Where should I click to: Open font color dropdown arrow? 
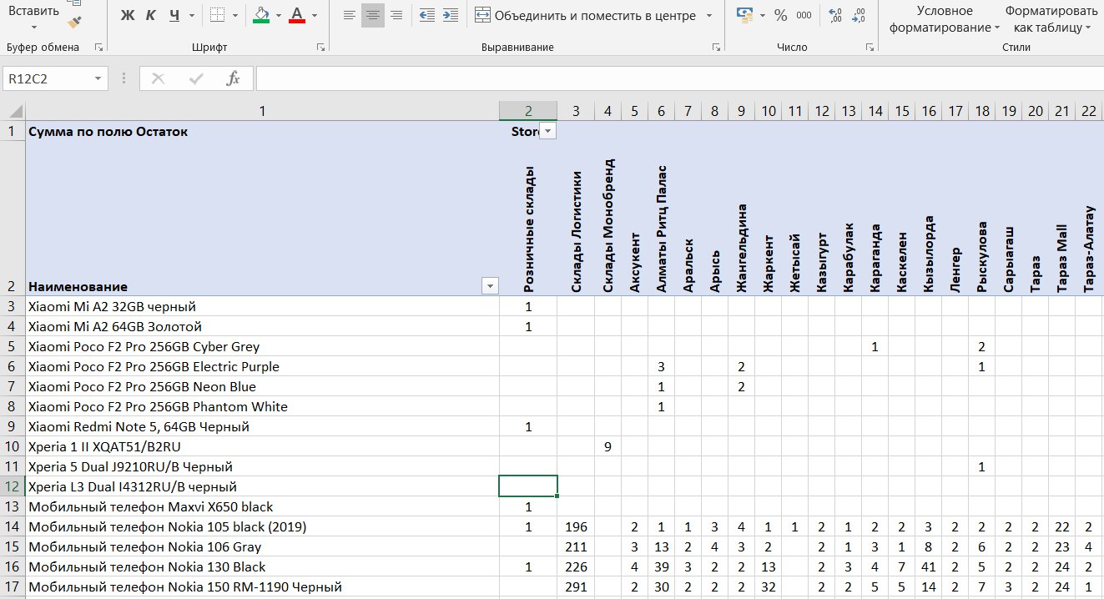point(315,15)
